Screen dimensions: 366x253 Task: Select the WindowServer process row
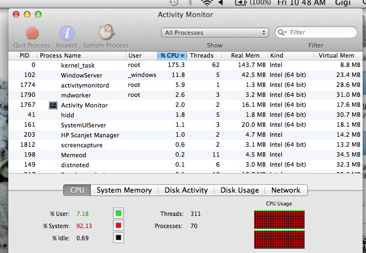185,75
